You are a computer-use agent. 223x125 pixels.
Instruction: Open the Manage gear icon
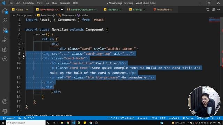pos(5,111)
